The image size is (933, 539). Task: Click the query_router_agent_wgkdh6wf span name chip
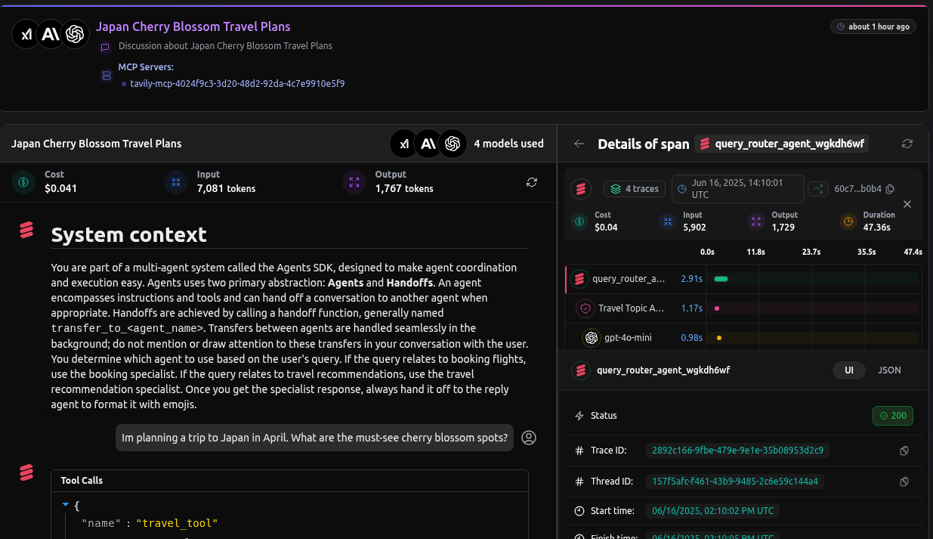[781, 144]
